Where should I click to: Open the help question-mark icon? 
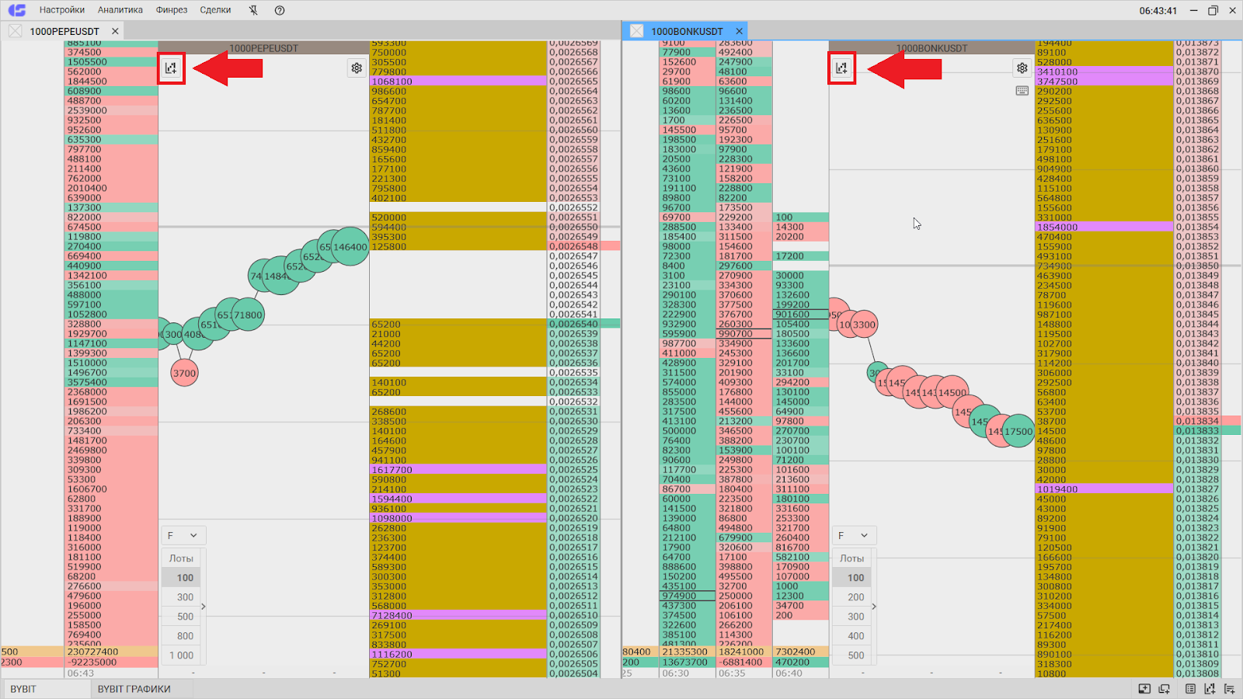280,10
